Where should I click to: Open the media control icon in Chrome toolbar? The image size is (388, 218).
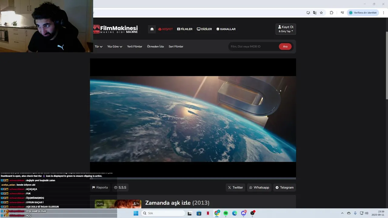click(342, 13)
